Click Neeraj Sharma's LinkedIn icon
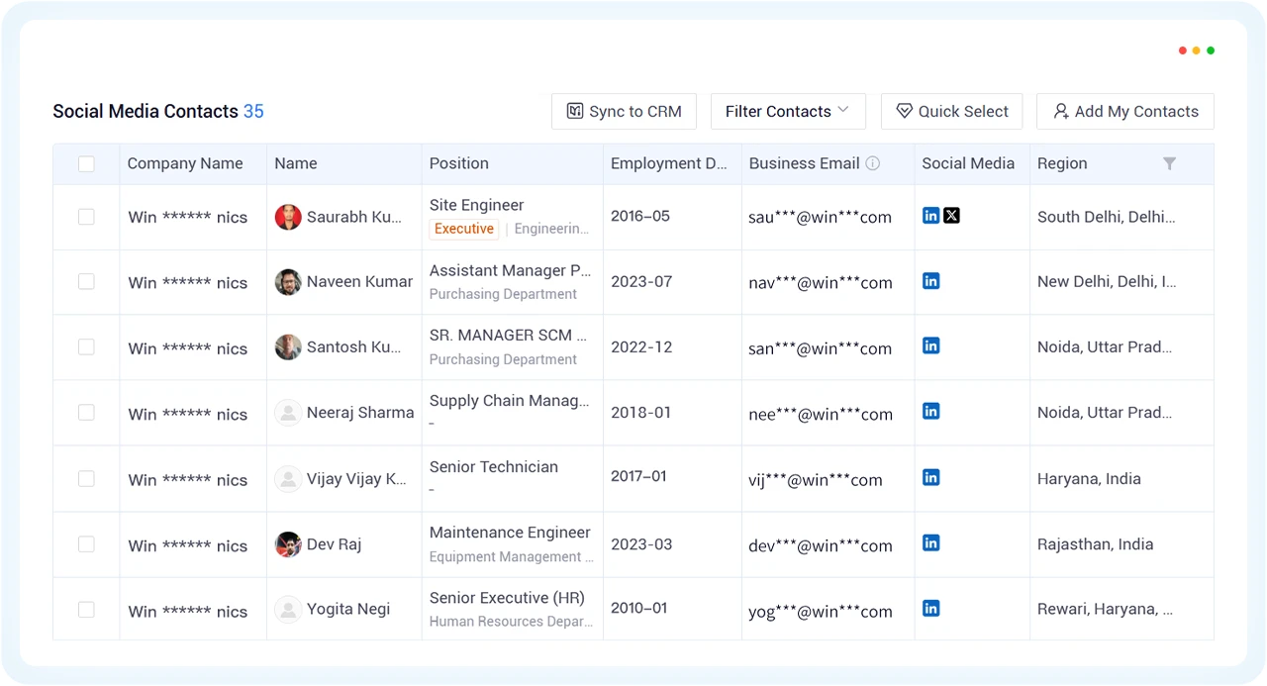The height and width of the screenshot is (686, 1267). coord(930,411)
